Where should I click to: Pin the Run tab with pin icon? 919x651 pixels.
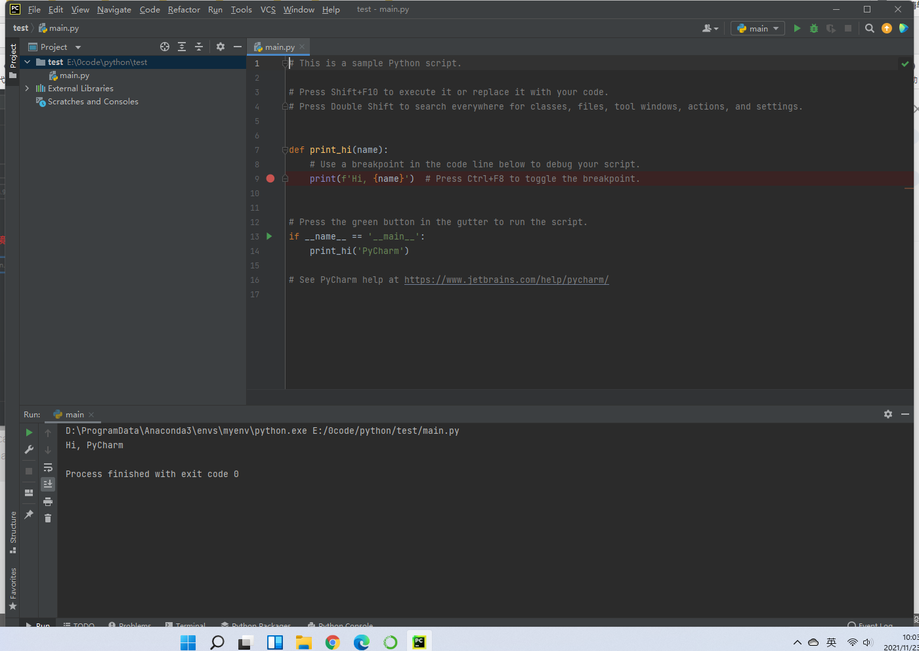tap(29, 514)
